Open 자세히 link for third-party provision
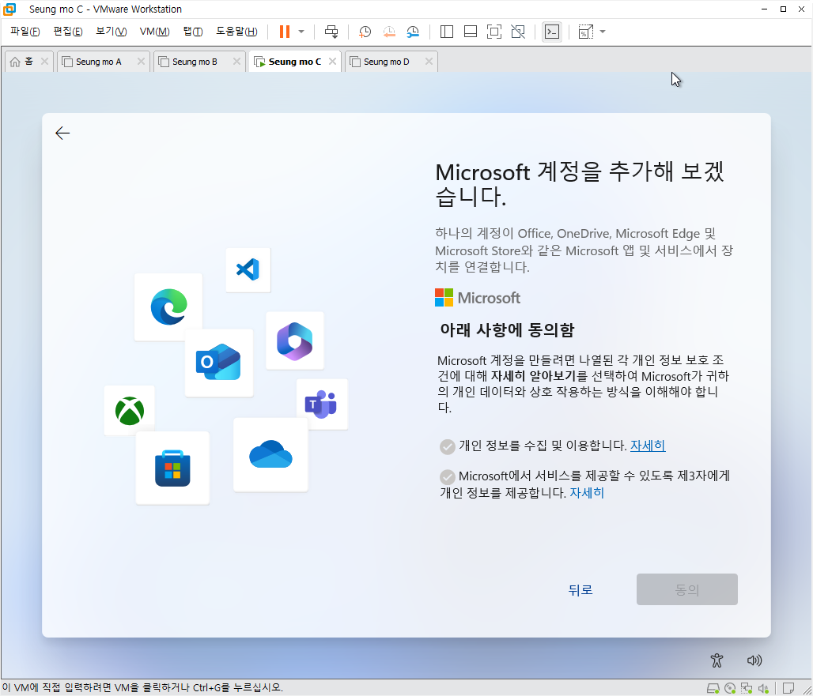The height and width of the screenshot is (696, 813). point(587,492)
